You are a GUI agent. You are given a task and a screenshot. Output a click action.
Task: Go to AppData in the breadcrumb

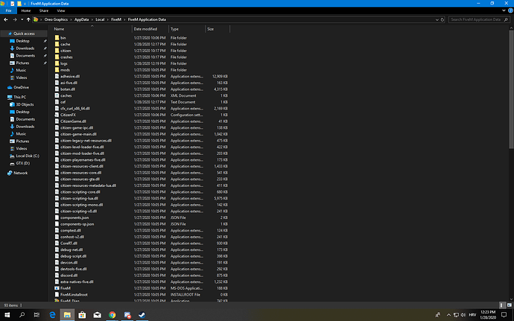click(81, 19)
